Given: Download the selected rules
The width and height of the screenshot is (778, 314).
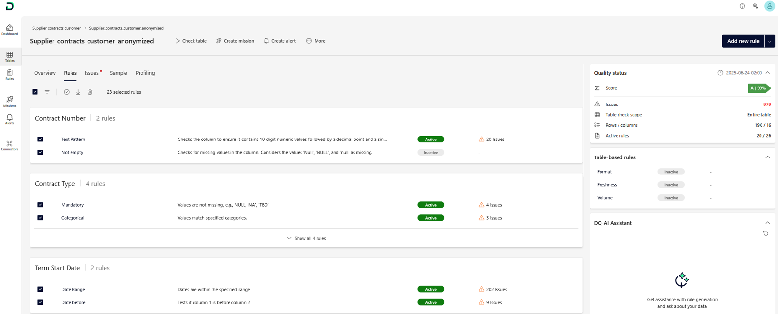Looking at the screenshot, I should click(78, 92).
